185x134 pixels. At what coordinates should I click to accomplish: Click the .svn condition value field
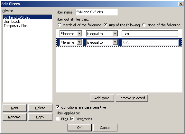(150, 34)
